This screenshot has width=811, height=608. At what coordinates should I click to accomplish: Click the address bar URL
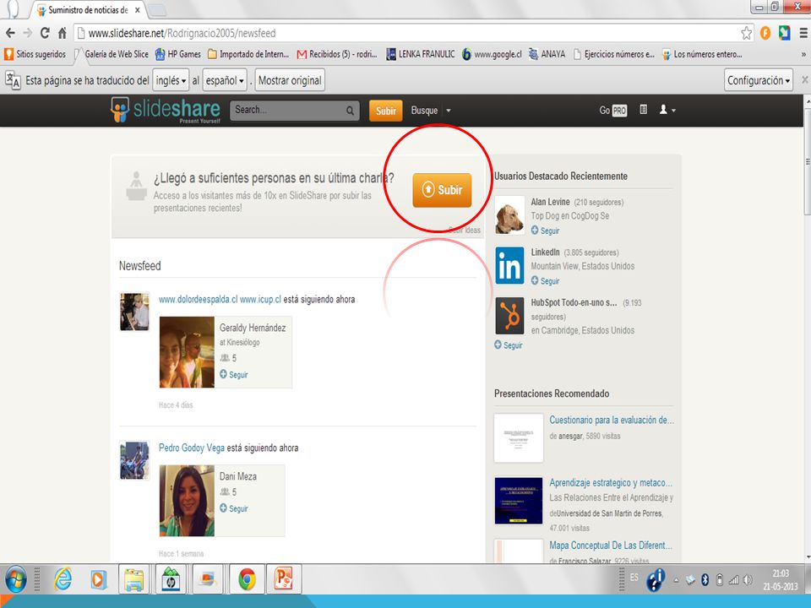tap(182, 33)
